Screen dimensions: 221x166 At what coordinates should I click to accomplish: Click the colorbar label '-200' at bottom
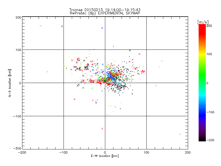tap(210, 140)
